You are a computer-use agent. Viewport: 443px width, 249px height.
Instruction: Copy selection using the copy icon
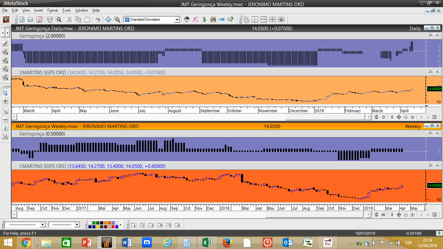(78, 19)
